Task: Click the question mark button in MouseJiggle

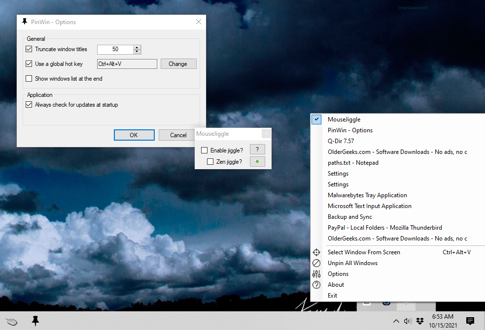Action: 257,150
